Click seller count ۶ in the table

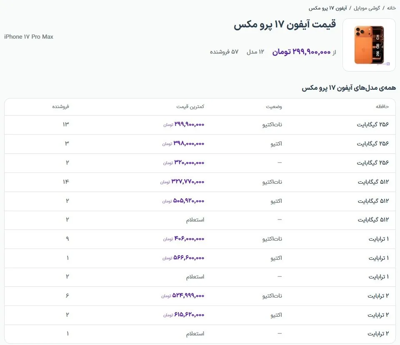[67, 296]
